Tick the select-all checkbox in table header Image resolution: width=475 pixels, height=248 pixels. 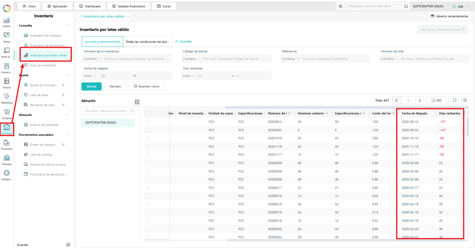pos(148,113)
